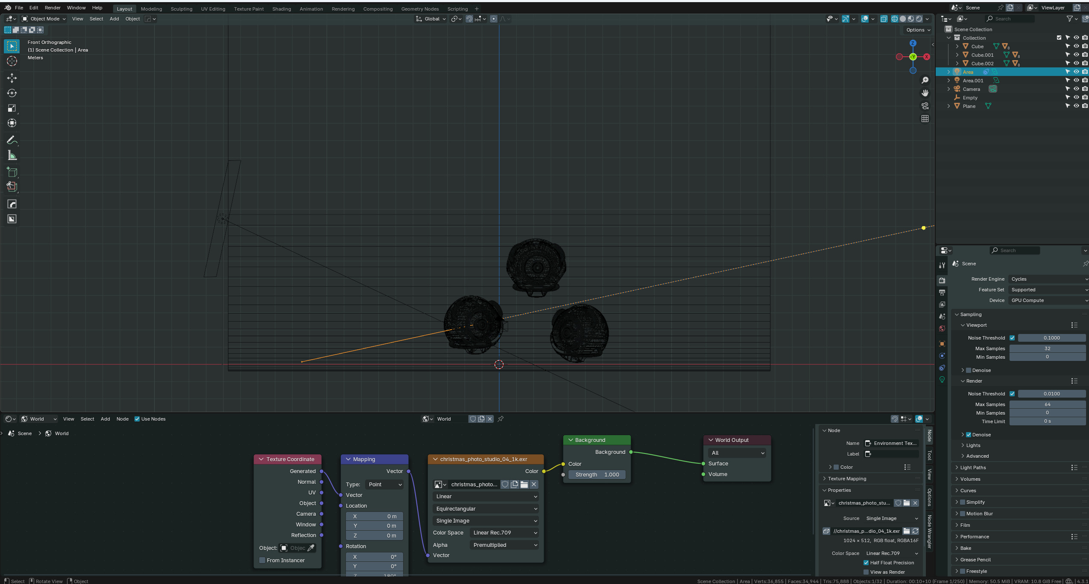This screenshot has height=584, width=1089.
Task: Open the Render menu in the top bar
Action: coord(53,8)
